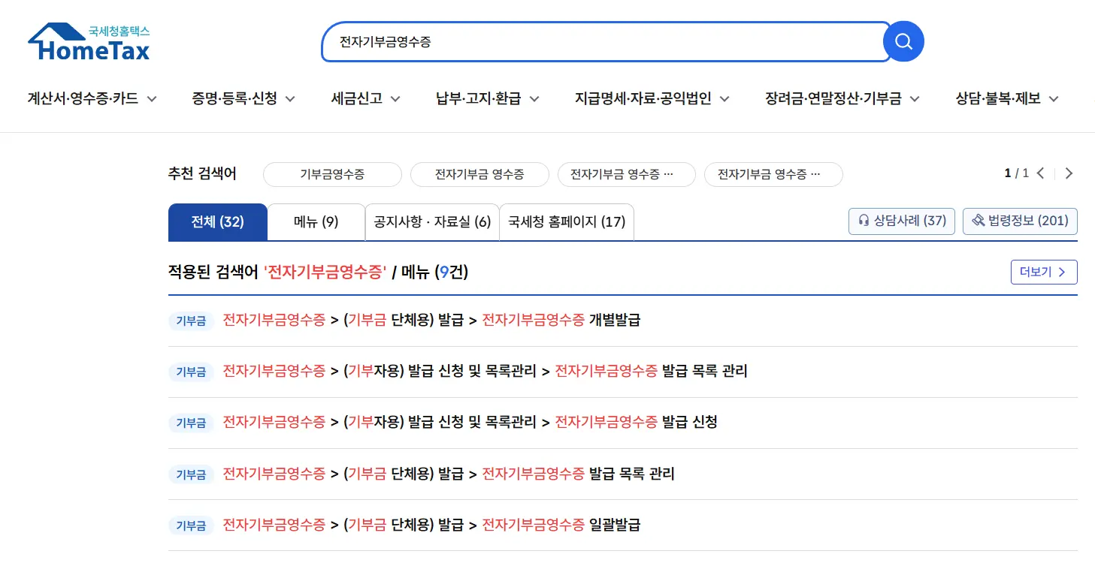The height and width of the screenshot is (566, 1095).
Task: Click 기부금 tag on 일괄발급 row
Action: click(191, 525)
